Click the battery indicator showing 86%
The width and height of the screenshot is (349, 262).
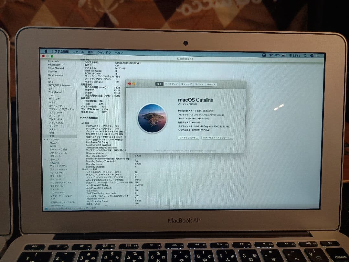pyautogui.click(x=281, y=55)
